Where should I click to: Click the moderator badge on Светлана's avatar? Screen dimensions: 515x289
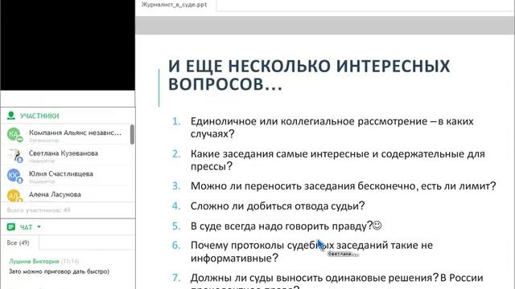19,160
